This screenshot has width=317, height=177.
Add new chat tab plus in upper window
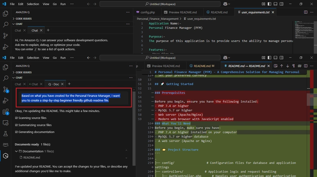(x=48, y=30)
